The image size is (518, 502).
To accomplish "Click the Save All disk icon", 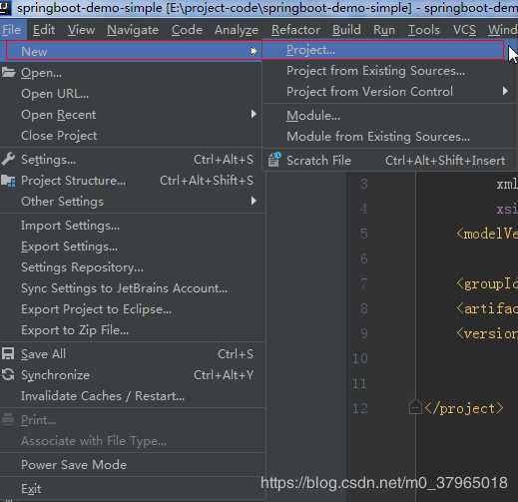I will 8,353.
